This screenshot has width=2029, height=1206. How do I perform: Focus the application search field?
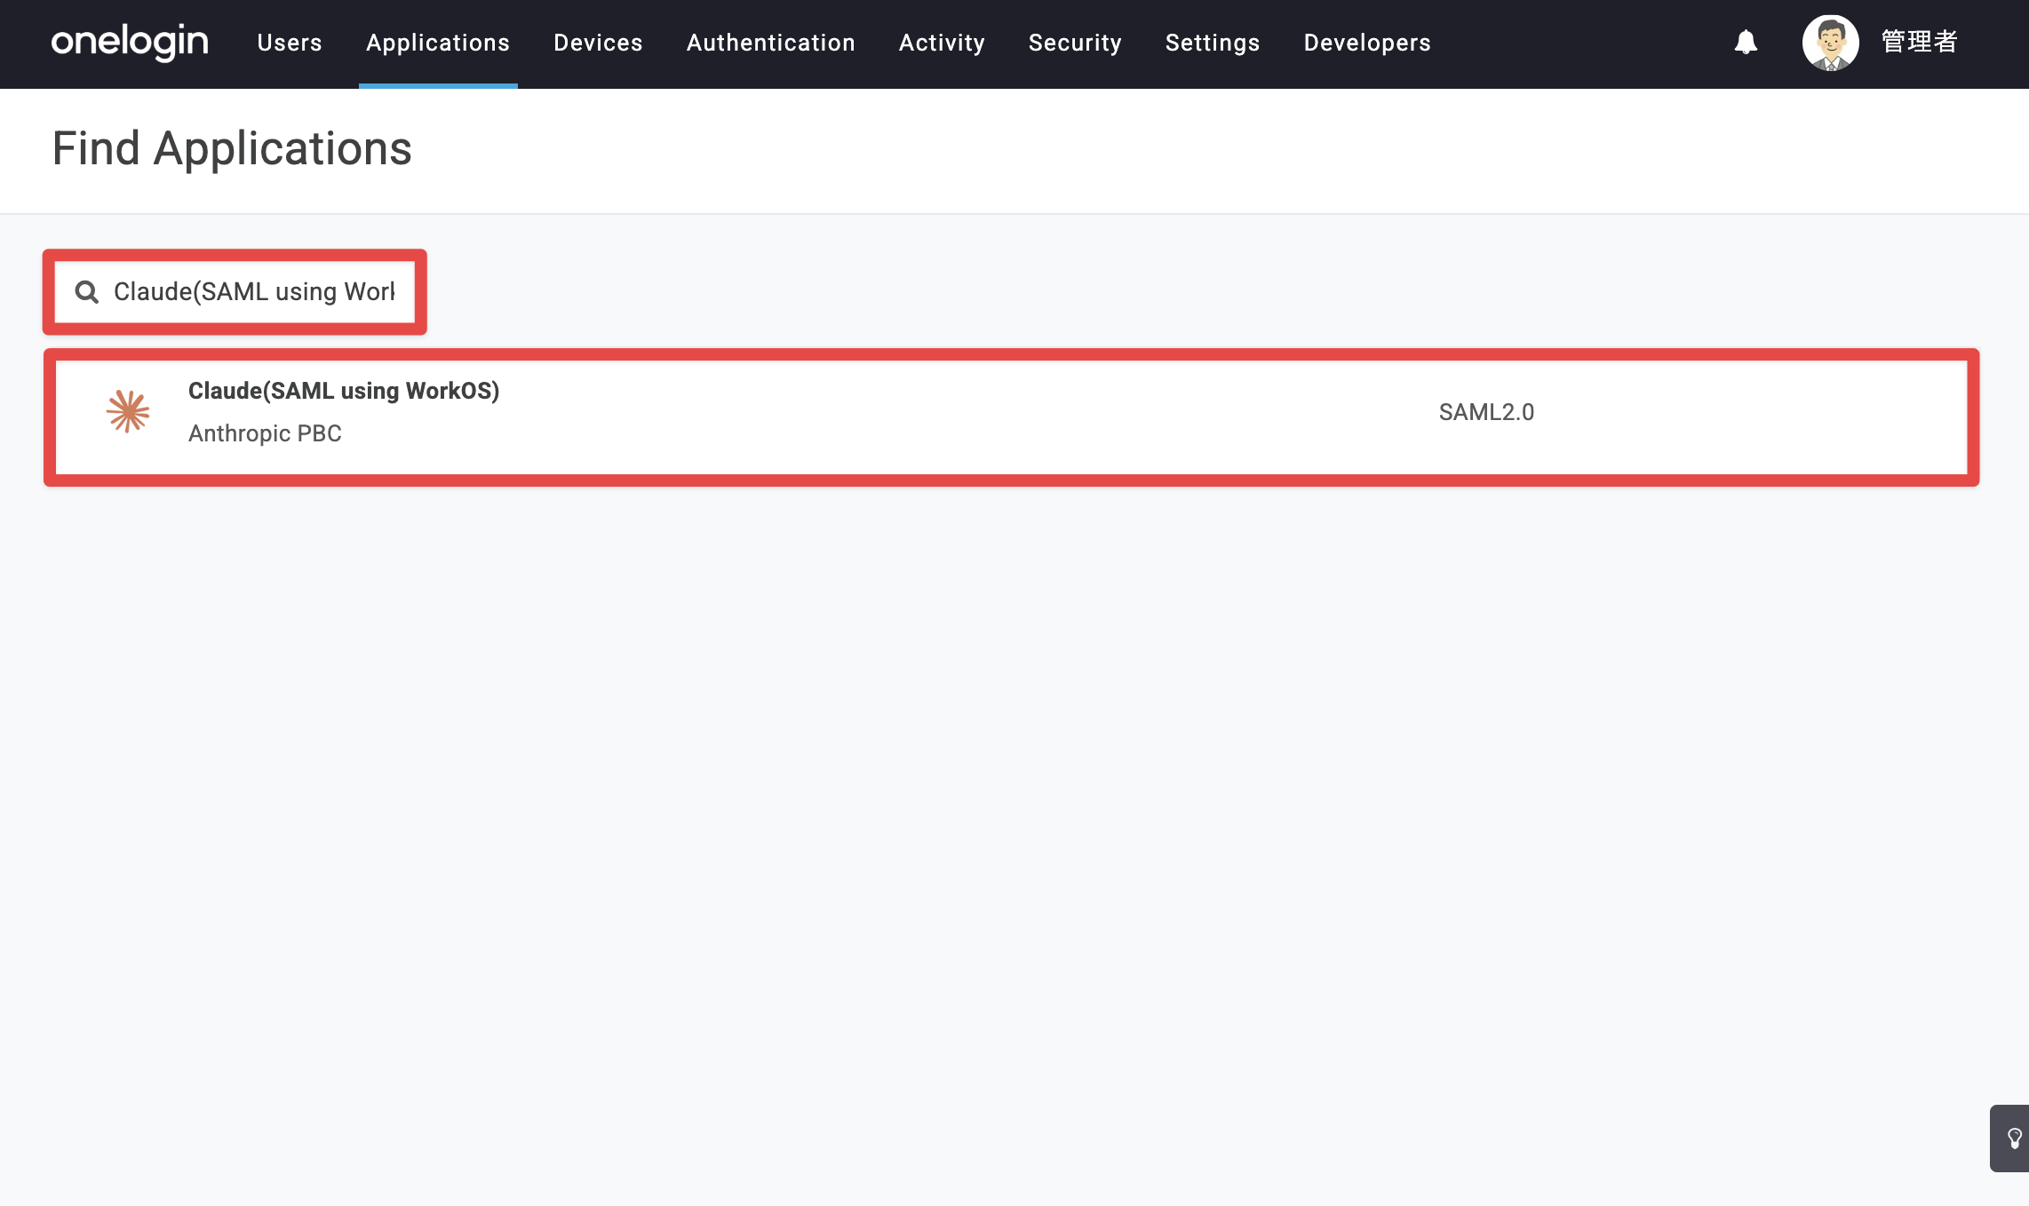(x=235, y=291)
